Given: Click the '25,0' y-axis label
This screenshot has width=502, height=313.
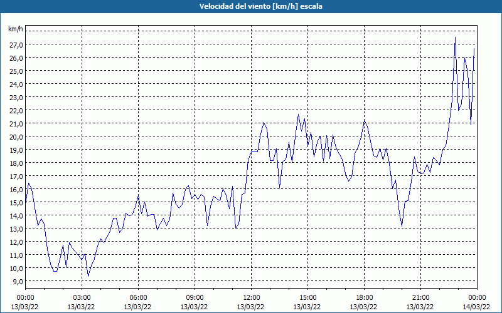Looking at the screenshot, I should (x=16, y=71).
